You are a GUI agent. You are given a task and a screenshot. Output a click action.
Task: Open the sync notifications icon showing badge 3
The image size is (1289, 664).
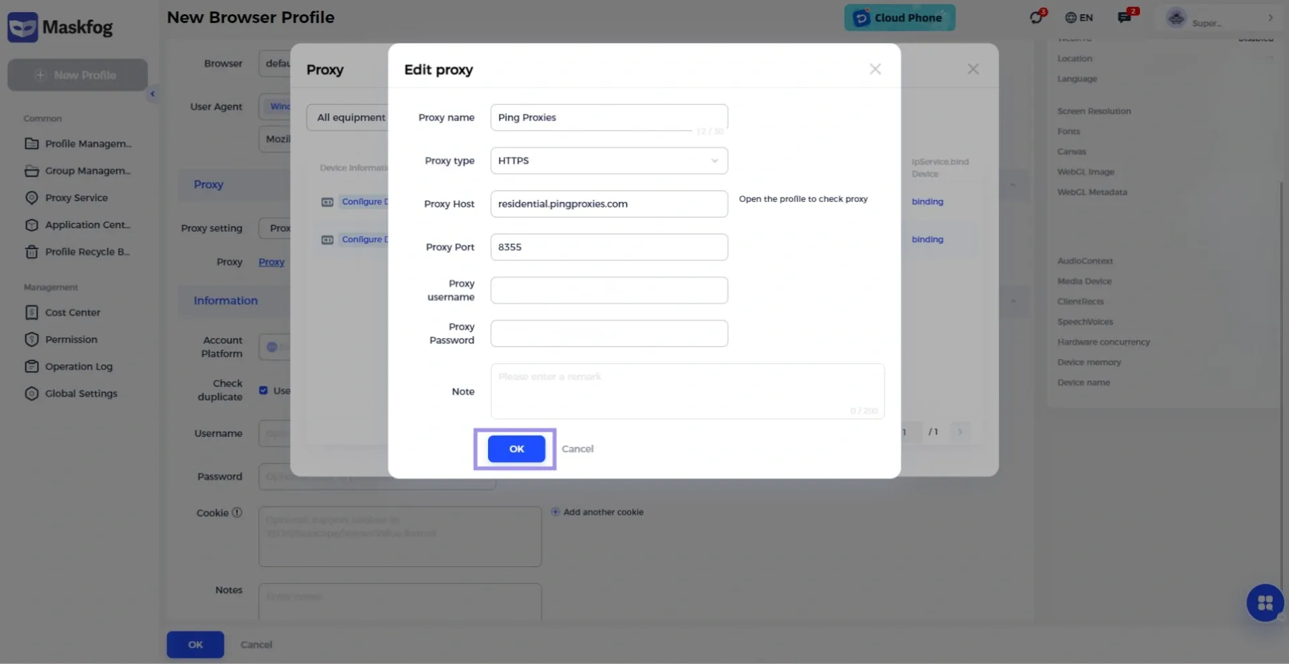(x=1035, y=17)
